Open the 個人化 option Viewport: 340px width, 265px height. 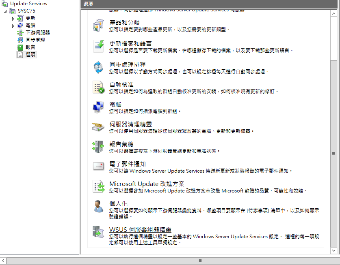pyautogui.click(x=118, y=204)
